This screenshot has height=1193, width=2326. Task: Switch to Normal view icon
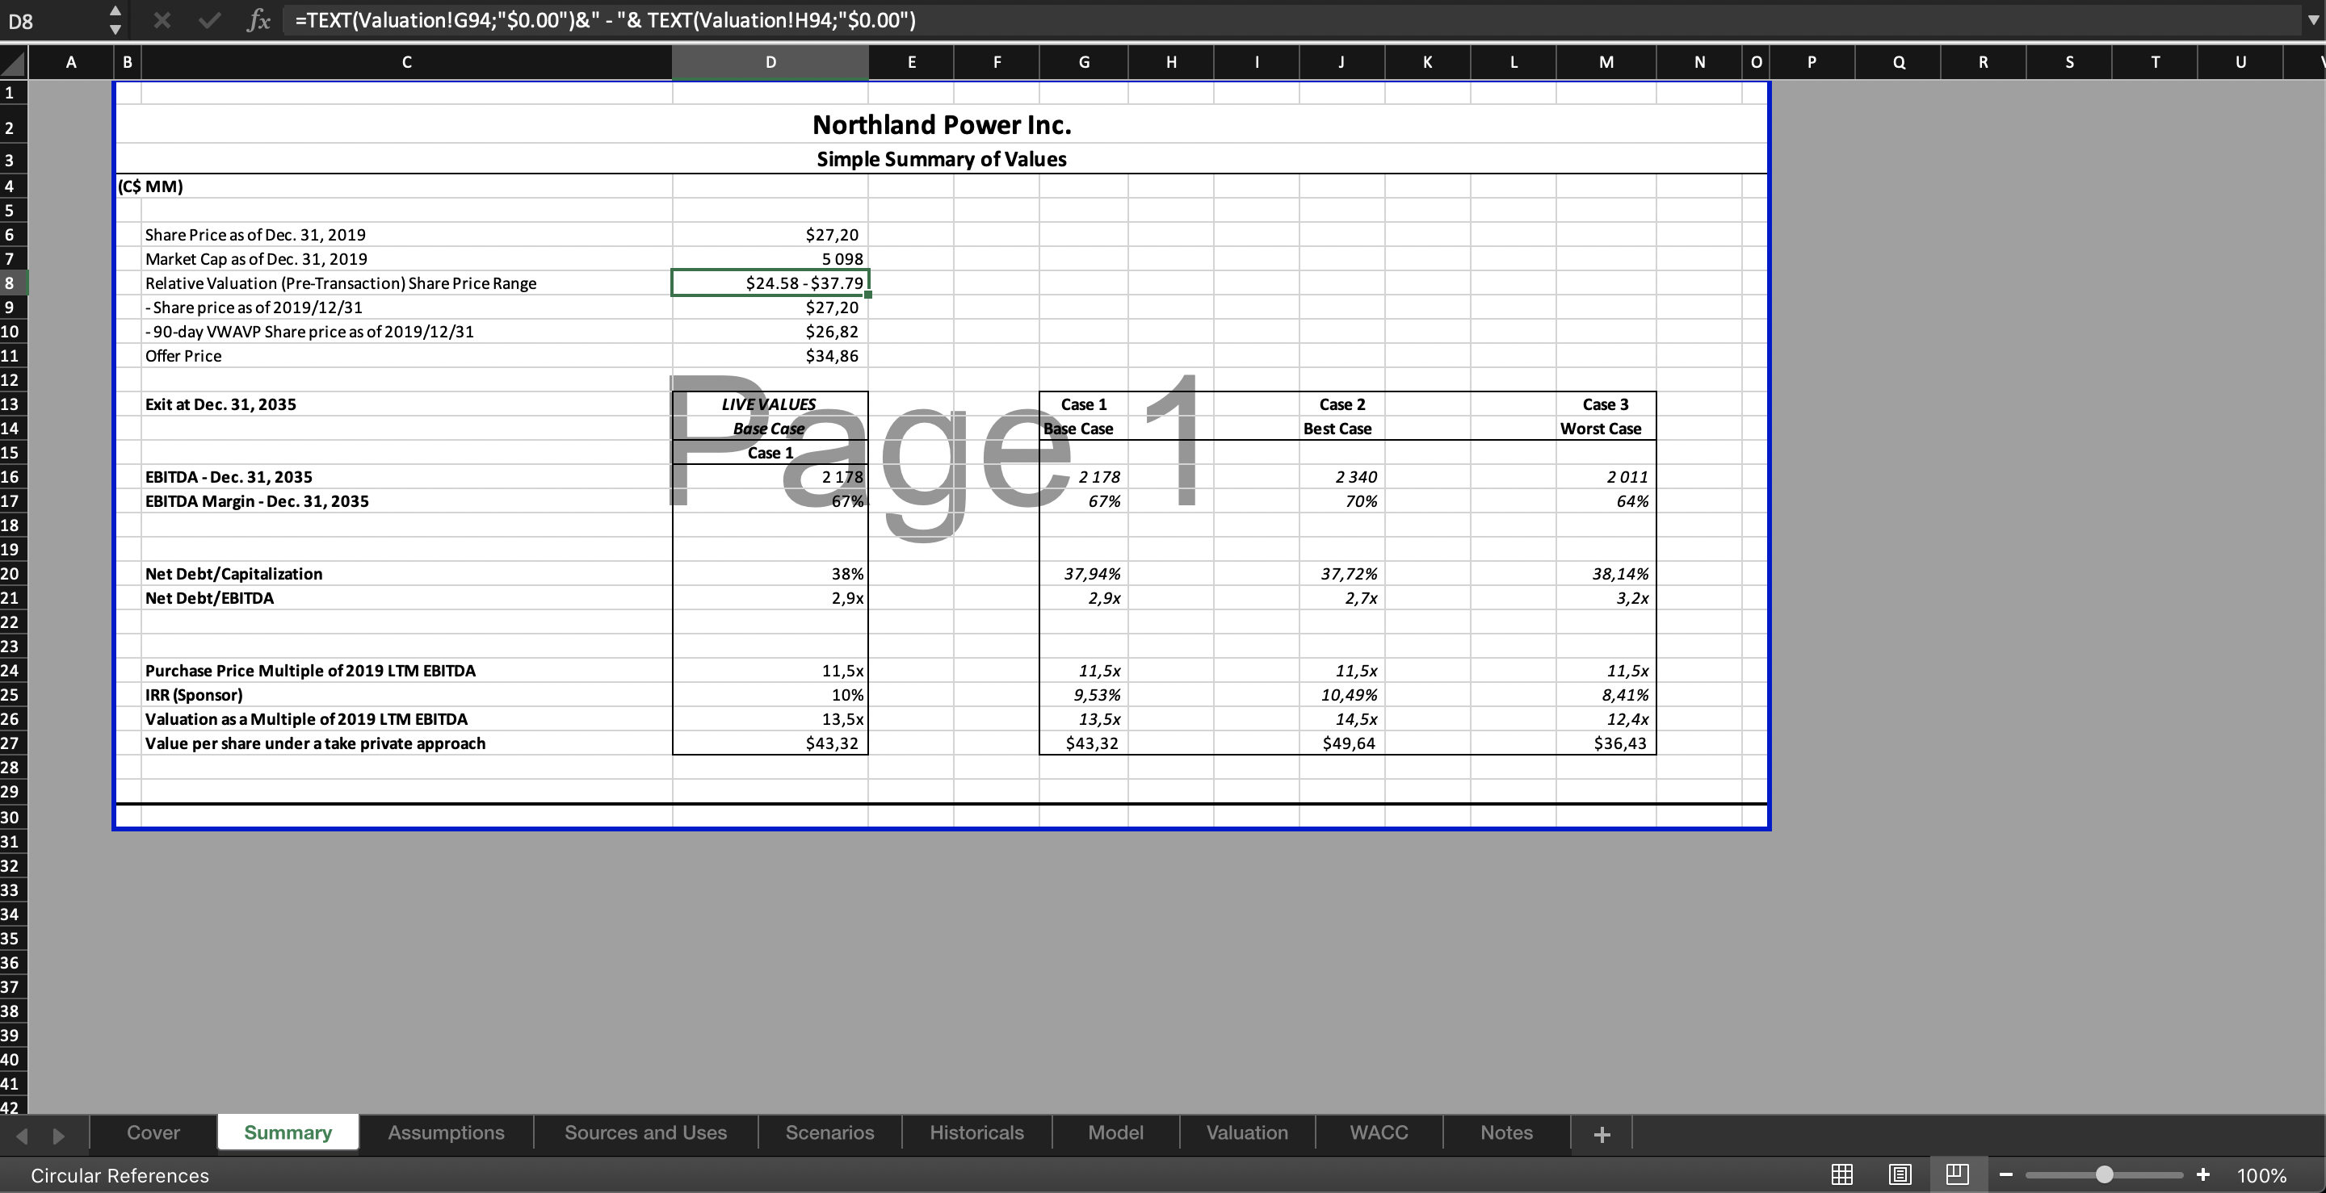click(1842, 1174)
